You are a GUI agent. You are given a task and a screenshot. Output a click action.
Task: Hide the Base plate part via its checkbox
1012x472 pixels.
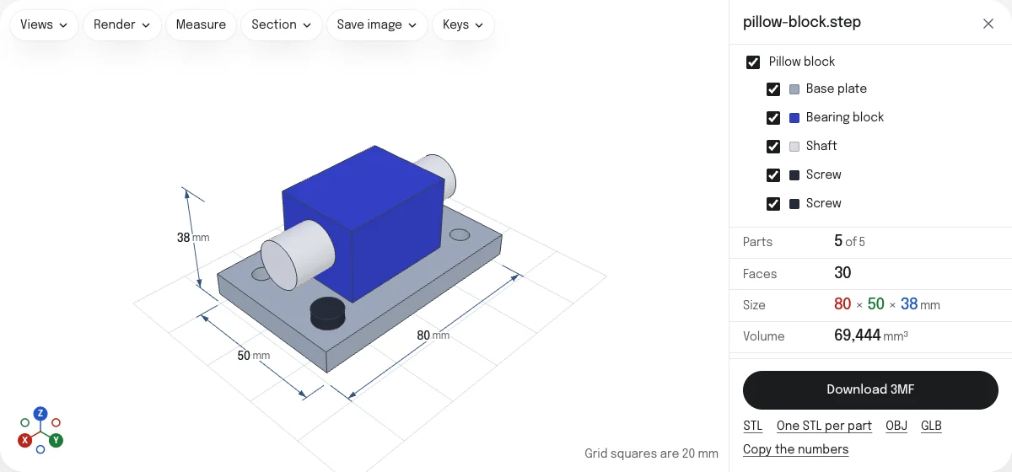point(773,89)
